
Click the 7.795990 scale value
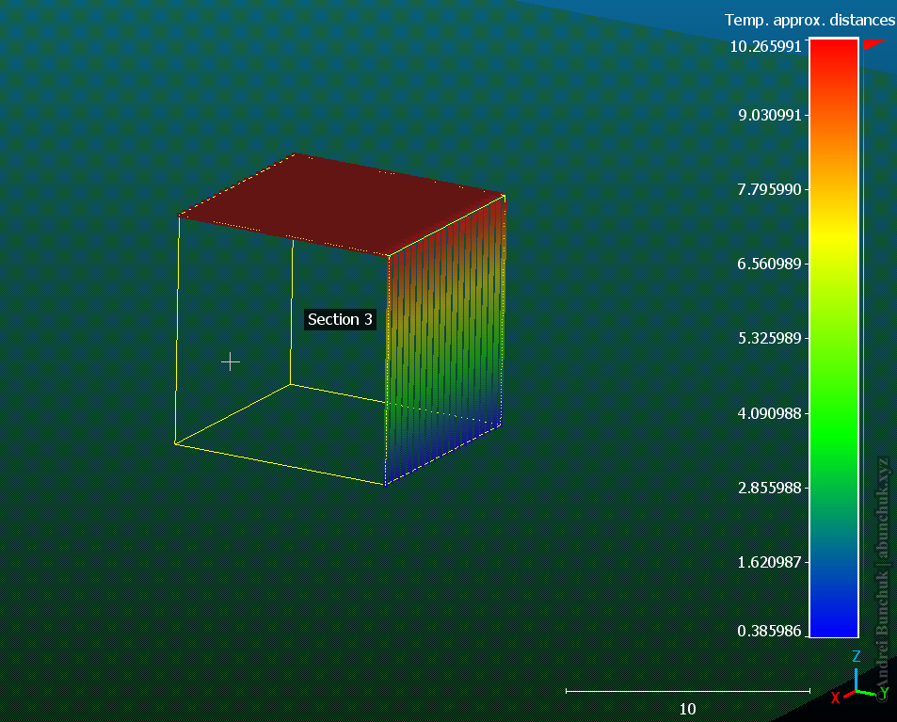(x=769, y=189)
